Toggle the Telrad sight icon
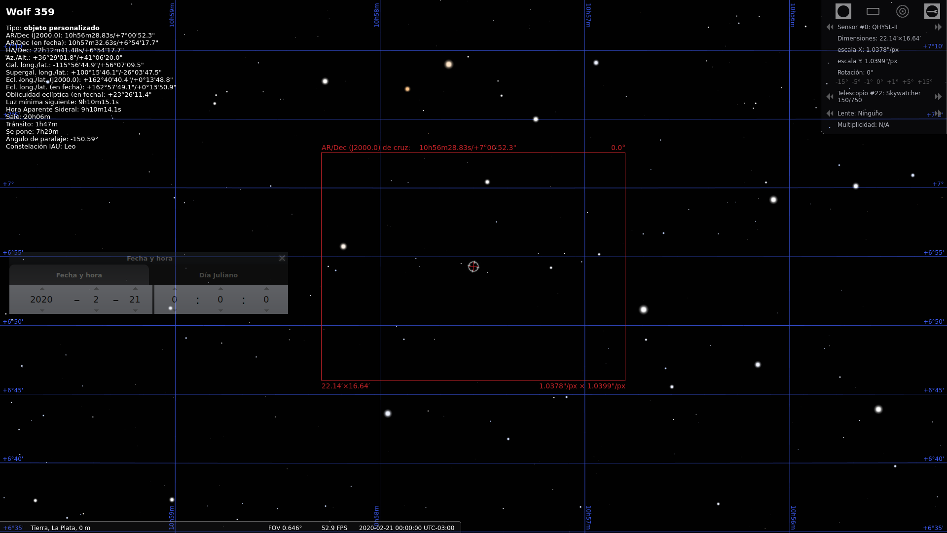Screen dimensions: 947x533 [902, 11]
